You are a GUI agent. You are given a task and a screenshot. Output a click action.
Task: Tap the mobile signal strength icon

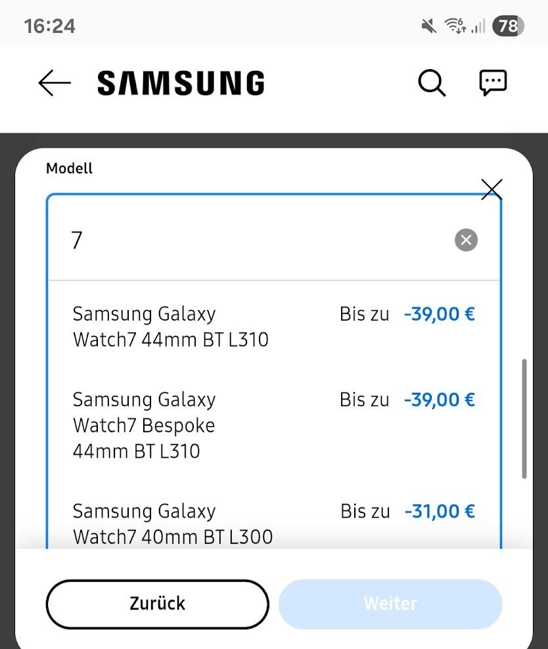click(478, 26)
